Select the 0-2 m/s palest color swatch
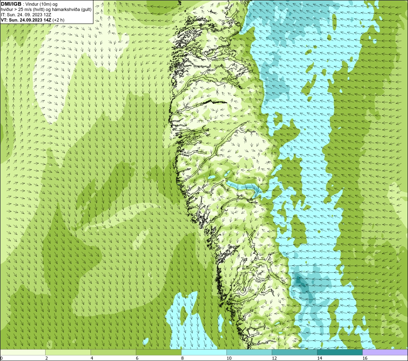Viewport: 408px width, 361px height. click(22, 352)
